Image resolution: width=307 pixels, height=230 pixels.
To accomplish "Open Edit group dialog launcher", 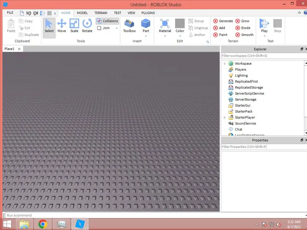I will click(x=207, y=42).
